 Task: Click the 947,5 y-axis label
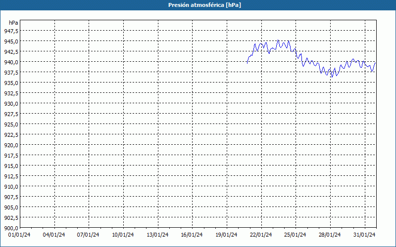tap(11, 31)
